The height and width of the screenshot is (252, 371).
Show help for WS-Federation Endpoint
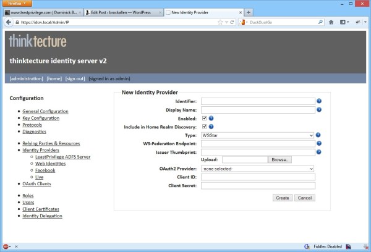[x=319, y=143]
